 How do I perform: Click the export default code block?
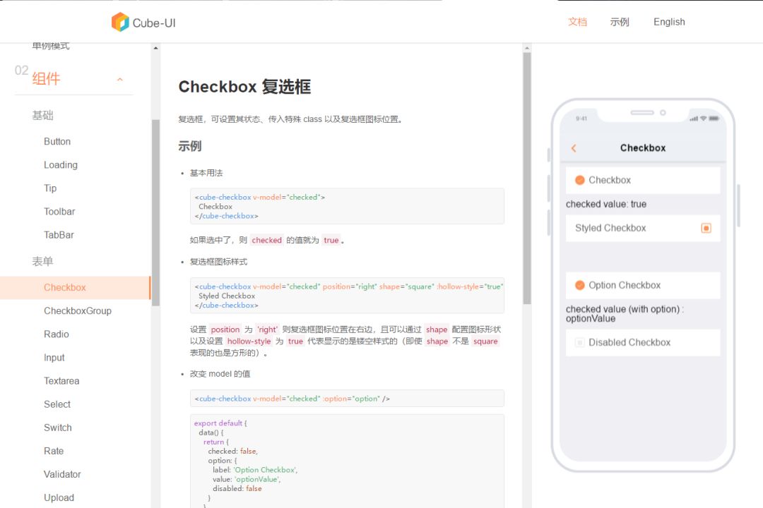347,461
